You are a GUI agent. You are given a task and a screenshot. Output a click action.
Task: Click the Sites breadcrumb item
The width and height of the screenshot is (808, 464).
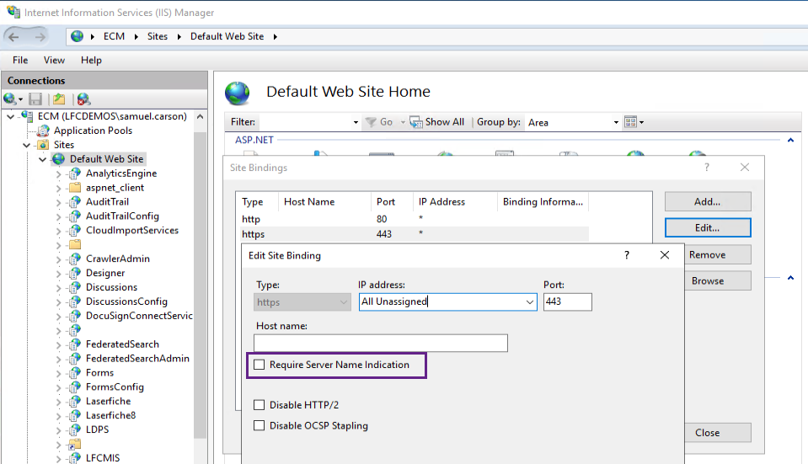[158, 36]
